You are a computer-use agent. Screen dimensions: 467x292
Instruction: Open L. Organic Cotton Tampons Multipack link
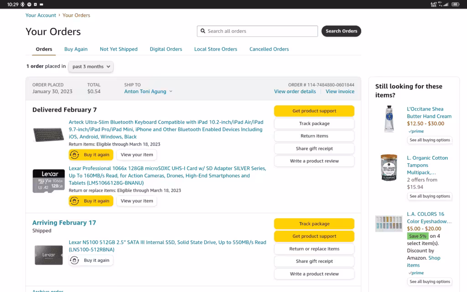(427, 165)
